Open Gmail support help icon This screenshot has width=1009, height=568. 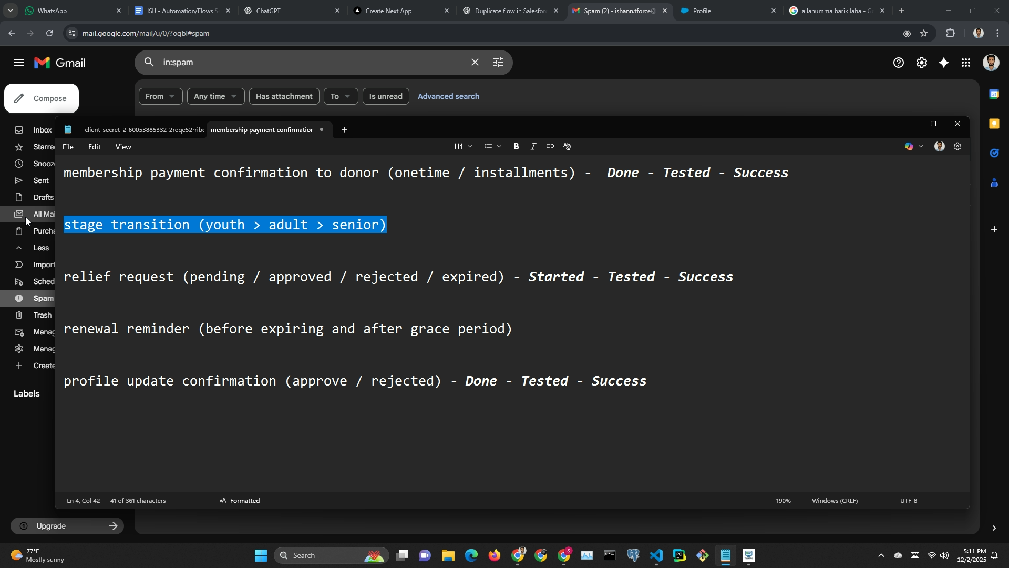(x=899, y=63)
